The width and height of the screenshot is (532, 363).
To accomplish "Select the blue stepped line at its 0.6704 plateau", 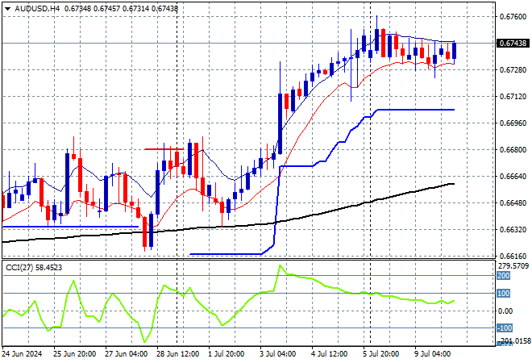I will (x=411, y=110).
